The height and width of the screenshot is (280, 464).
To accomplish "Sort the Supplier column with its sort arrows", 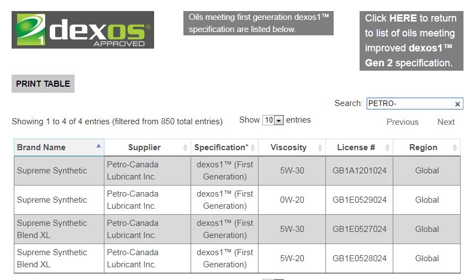I will pyautogui.click(x=185, y=147).
